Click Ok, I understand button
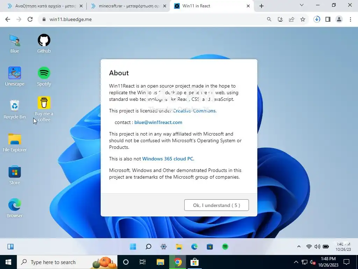Image resolution: width=358 pixels, height=269 pixels. pos(216,205)
